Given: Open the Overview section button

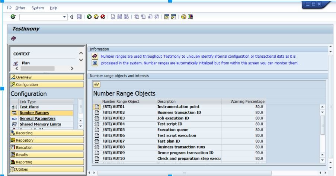Looking at the screenshot, I should coord(47,77).
